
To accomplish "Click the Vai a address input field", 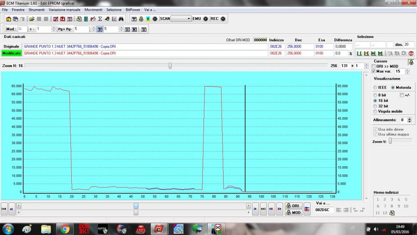I will click(x=324, y=210).
